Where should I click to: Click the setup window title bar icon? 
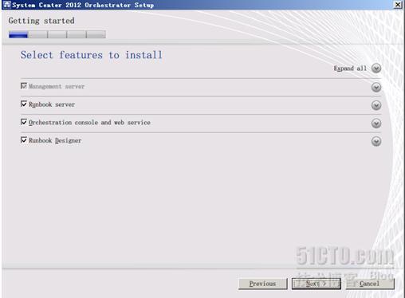[x=6, y=5]
